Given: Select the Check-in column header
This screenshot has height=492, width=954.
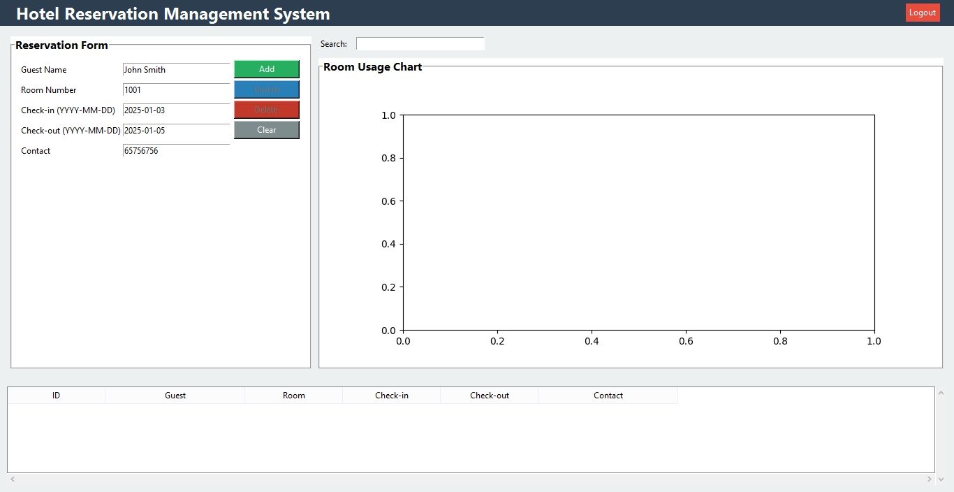Looking at the screenshot, I should click(x=392, y=396).
